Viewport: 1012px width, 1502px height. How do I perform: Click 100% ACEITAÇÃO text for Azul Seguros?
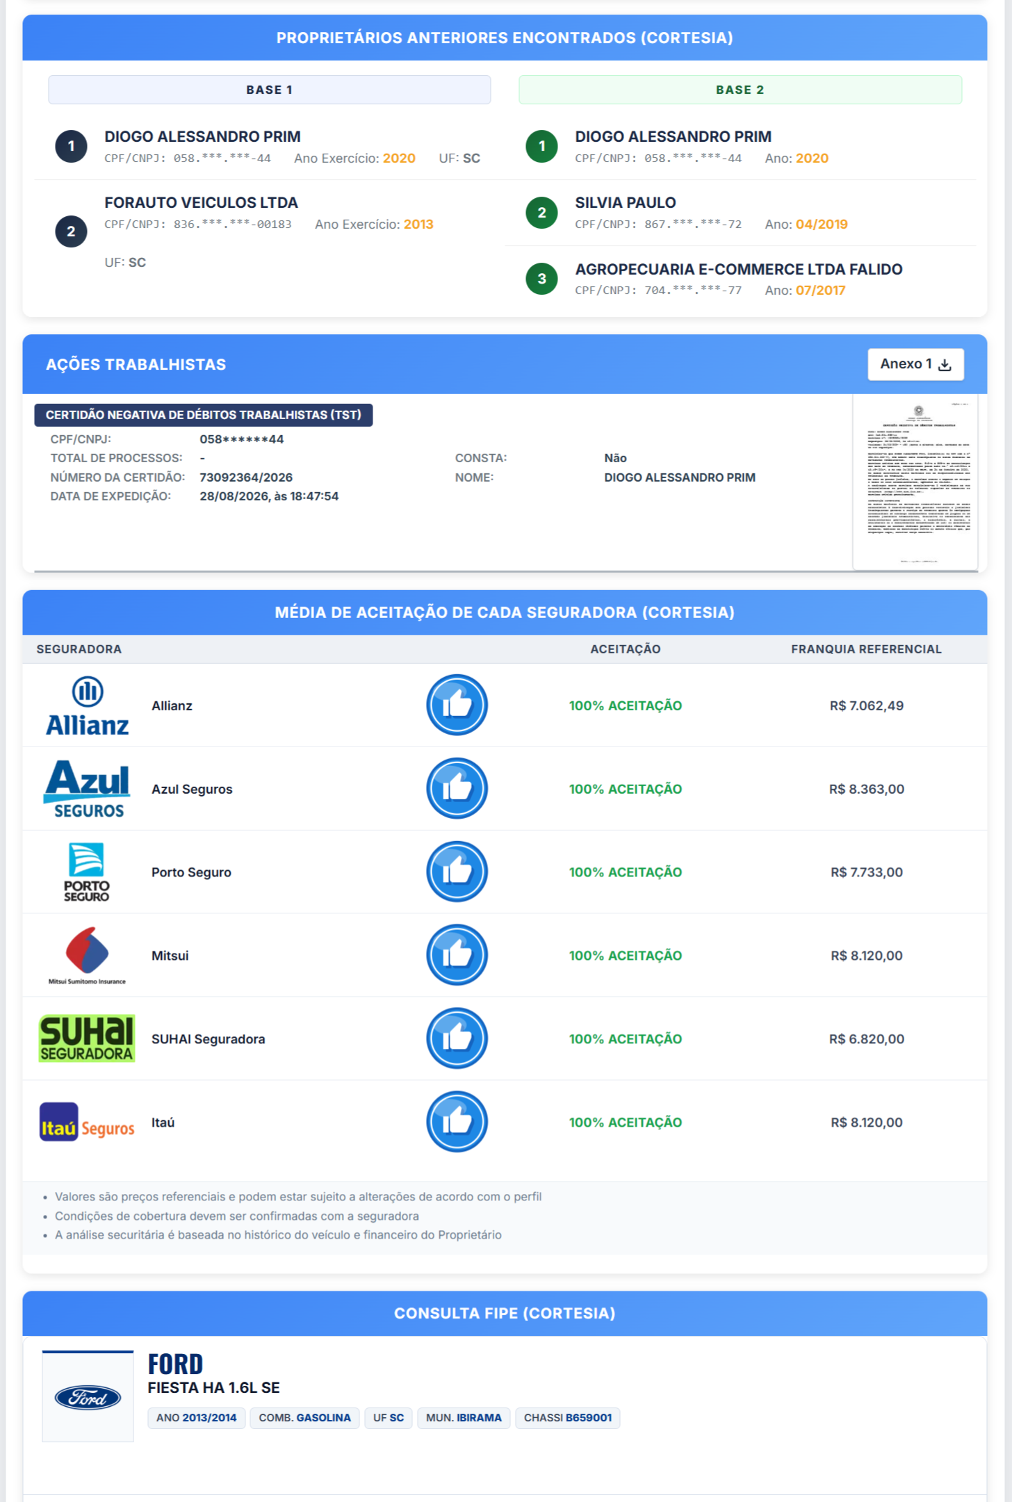click(626, 789)
